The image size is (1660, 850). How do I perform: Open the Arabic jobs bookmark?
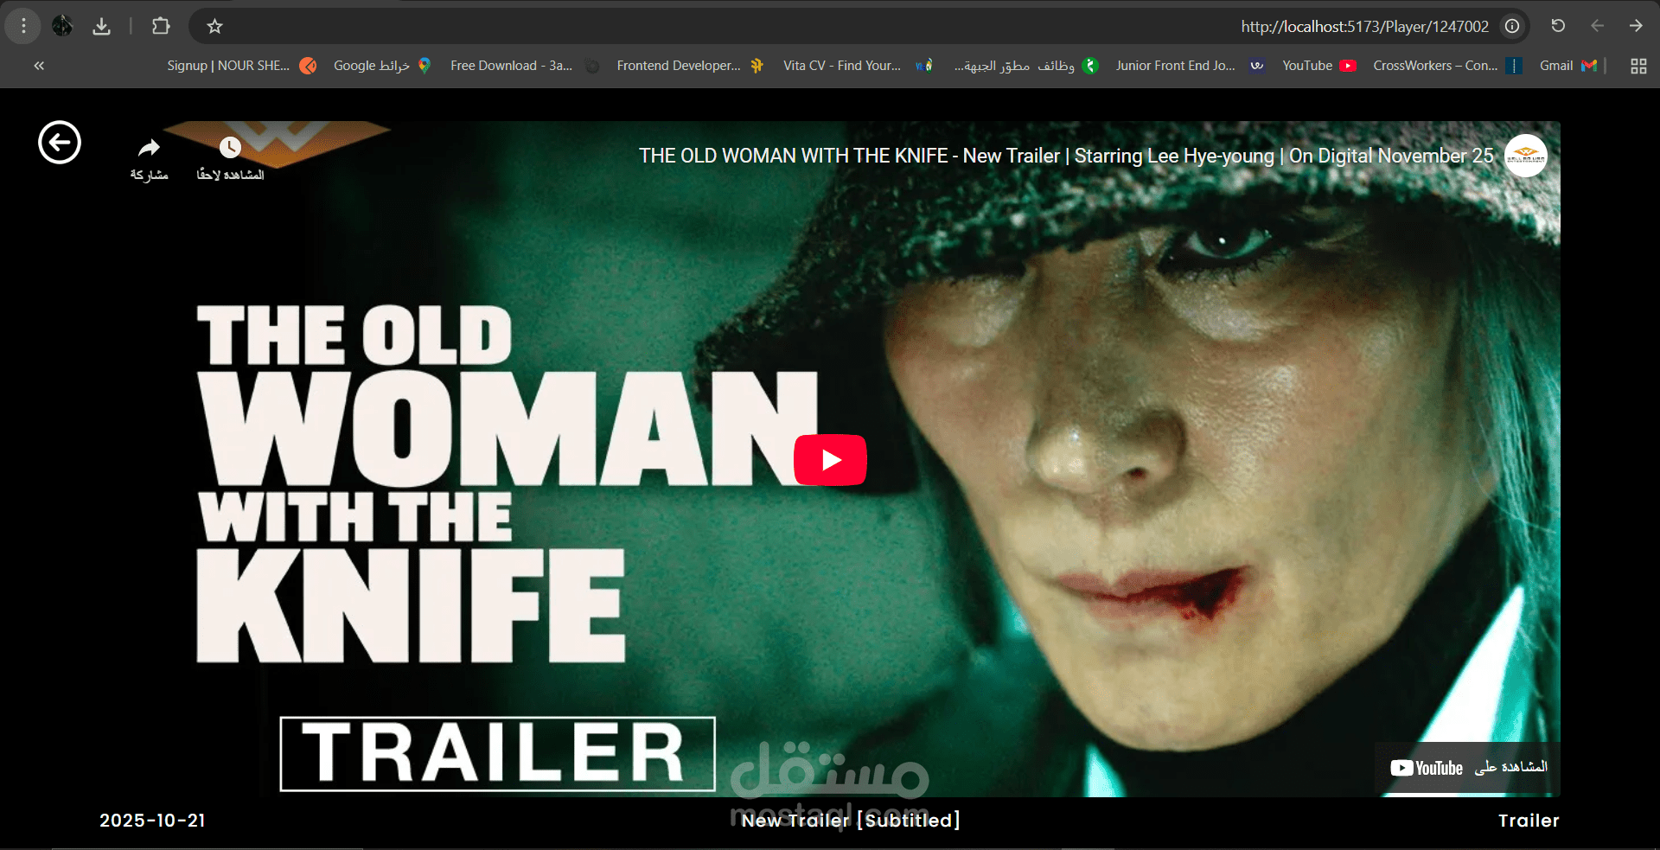point(1025,66)
